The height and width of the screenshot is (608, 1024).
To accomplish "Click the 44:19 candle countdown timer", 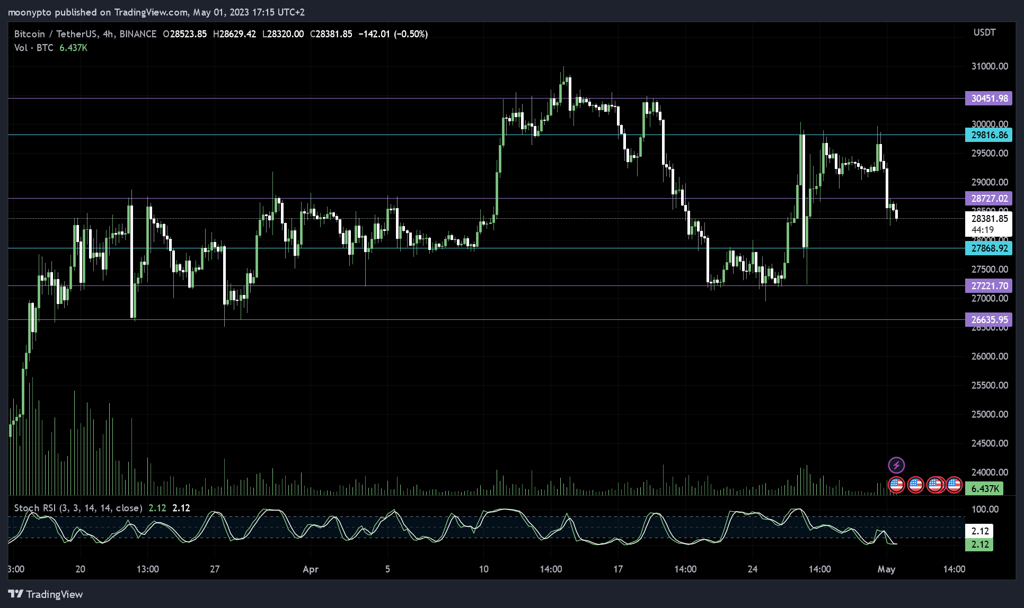I will click(x=983, y=230).
